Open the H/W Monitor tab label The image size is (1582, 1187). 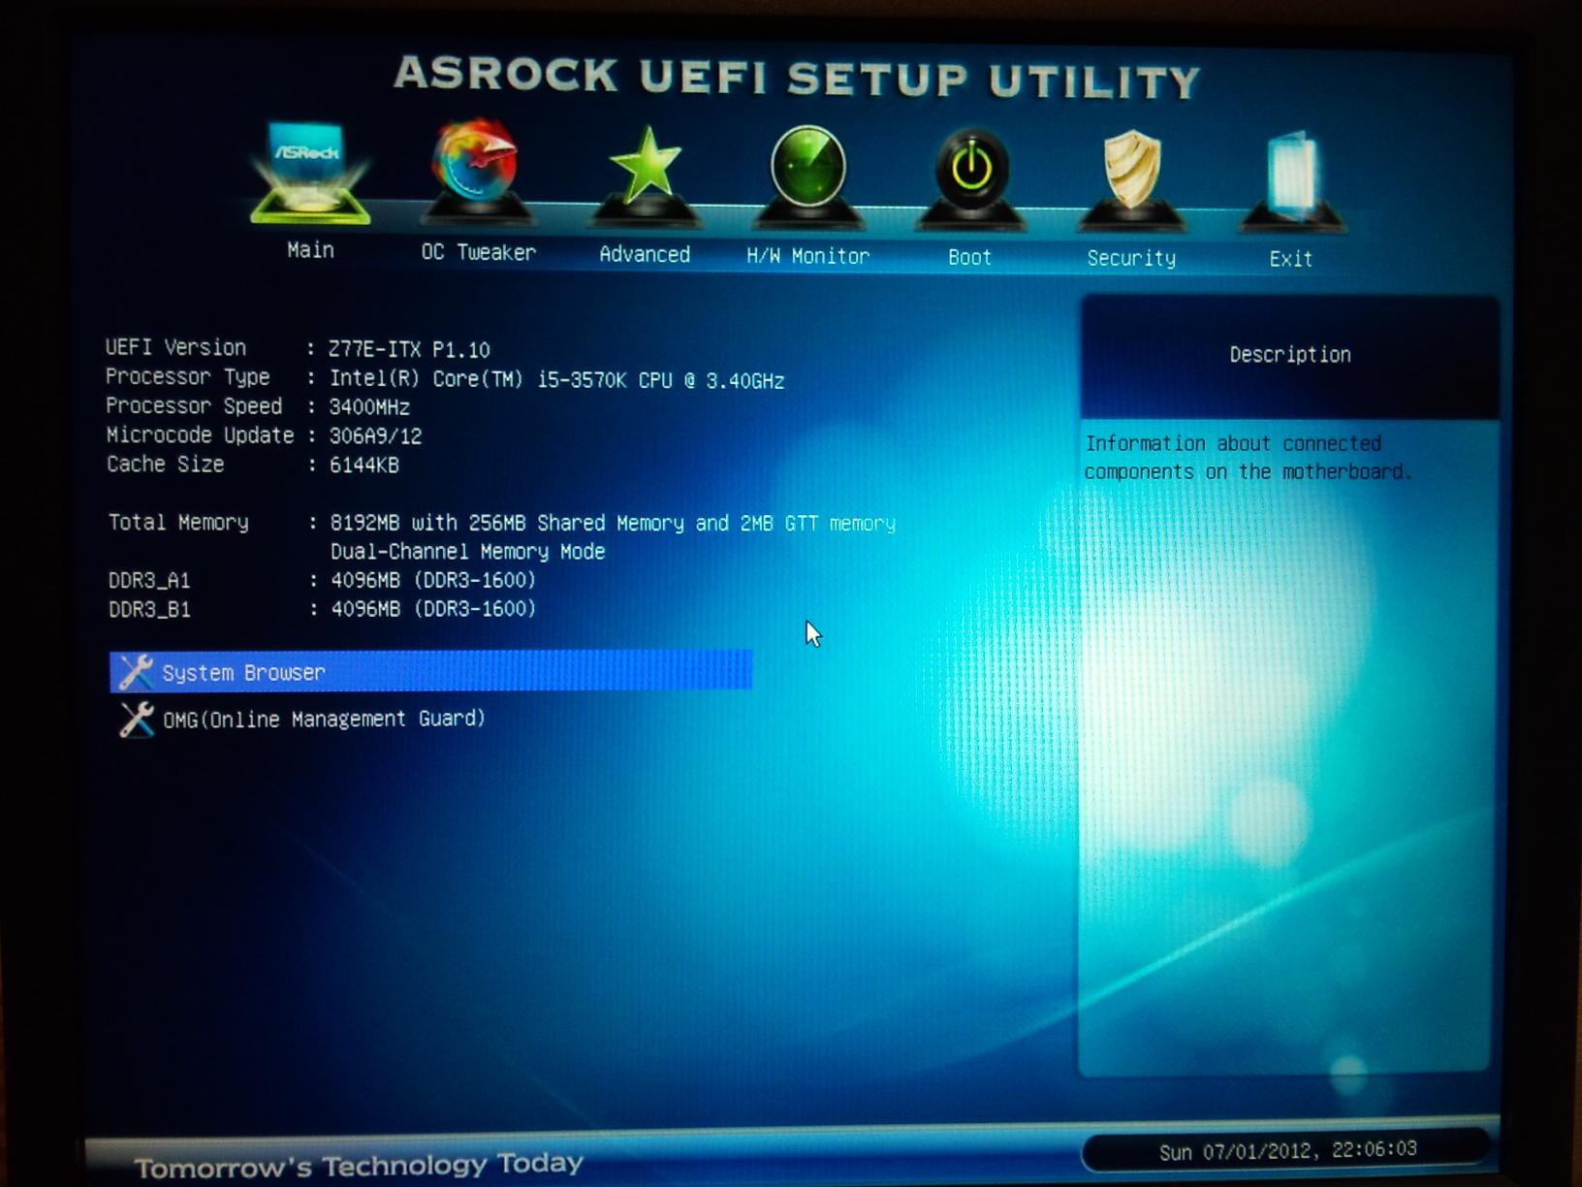807,256
